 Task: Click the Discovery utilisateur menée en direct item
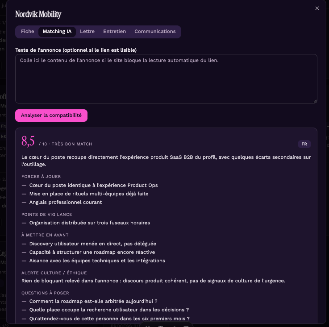click(x=92, y=244)
